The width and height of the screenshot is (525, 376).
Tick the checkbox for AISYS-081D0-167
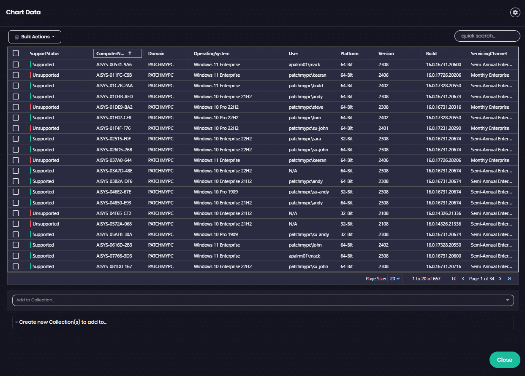16,266
